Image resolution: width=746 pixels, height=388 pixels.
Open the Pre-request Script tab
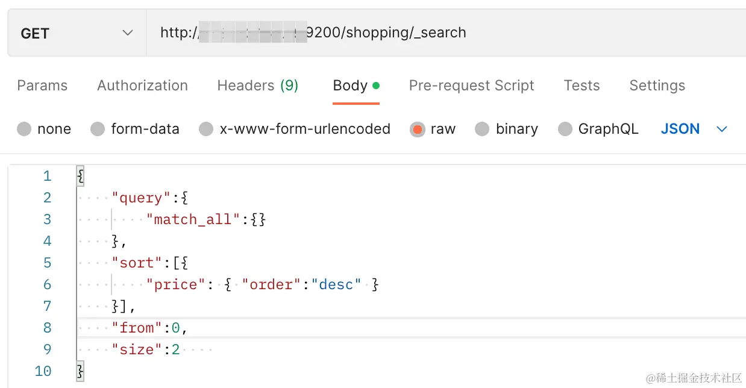pos(471,86)
